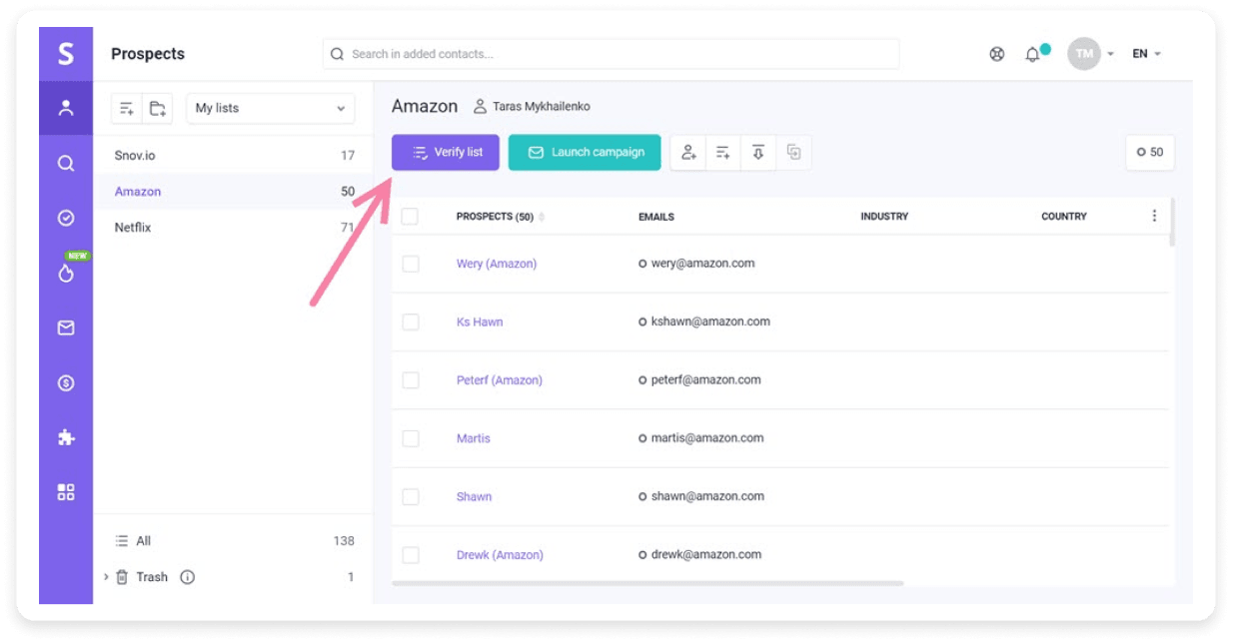
Task: Select all prospects via header checkbox
Action: 411,216
